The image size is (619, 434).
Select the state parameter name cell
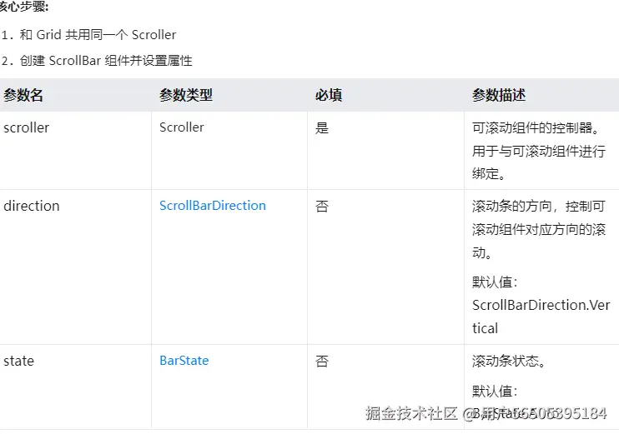(x=18, y=361)
